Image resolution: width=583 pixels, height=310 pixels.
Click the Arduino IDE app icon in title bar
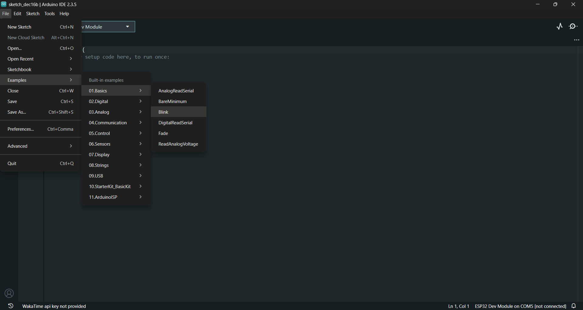4,4
